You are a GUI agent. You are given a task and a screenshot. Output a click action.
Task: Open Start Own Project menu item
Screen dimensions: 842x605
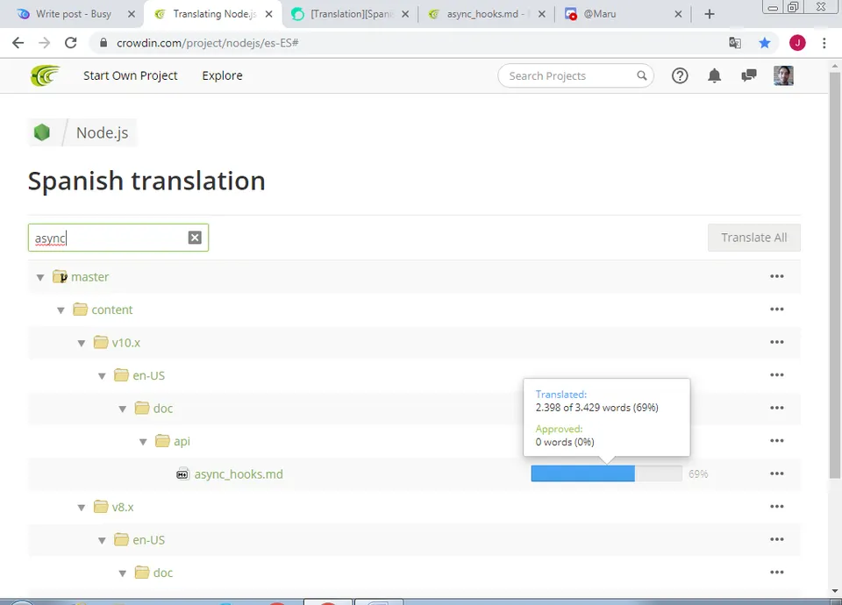(131, 75)
